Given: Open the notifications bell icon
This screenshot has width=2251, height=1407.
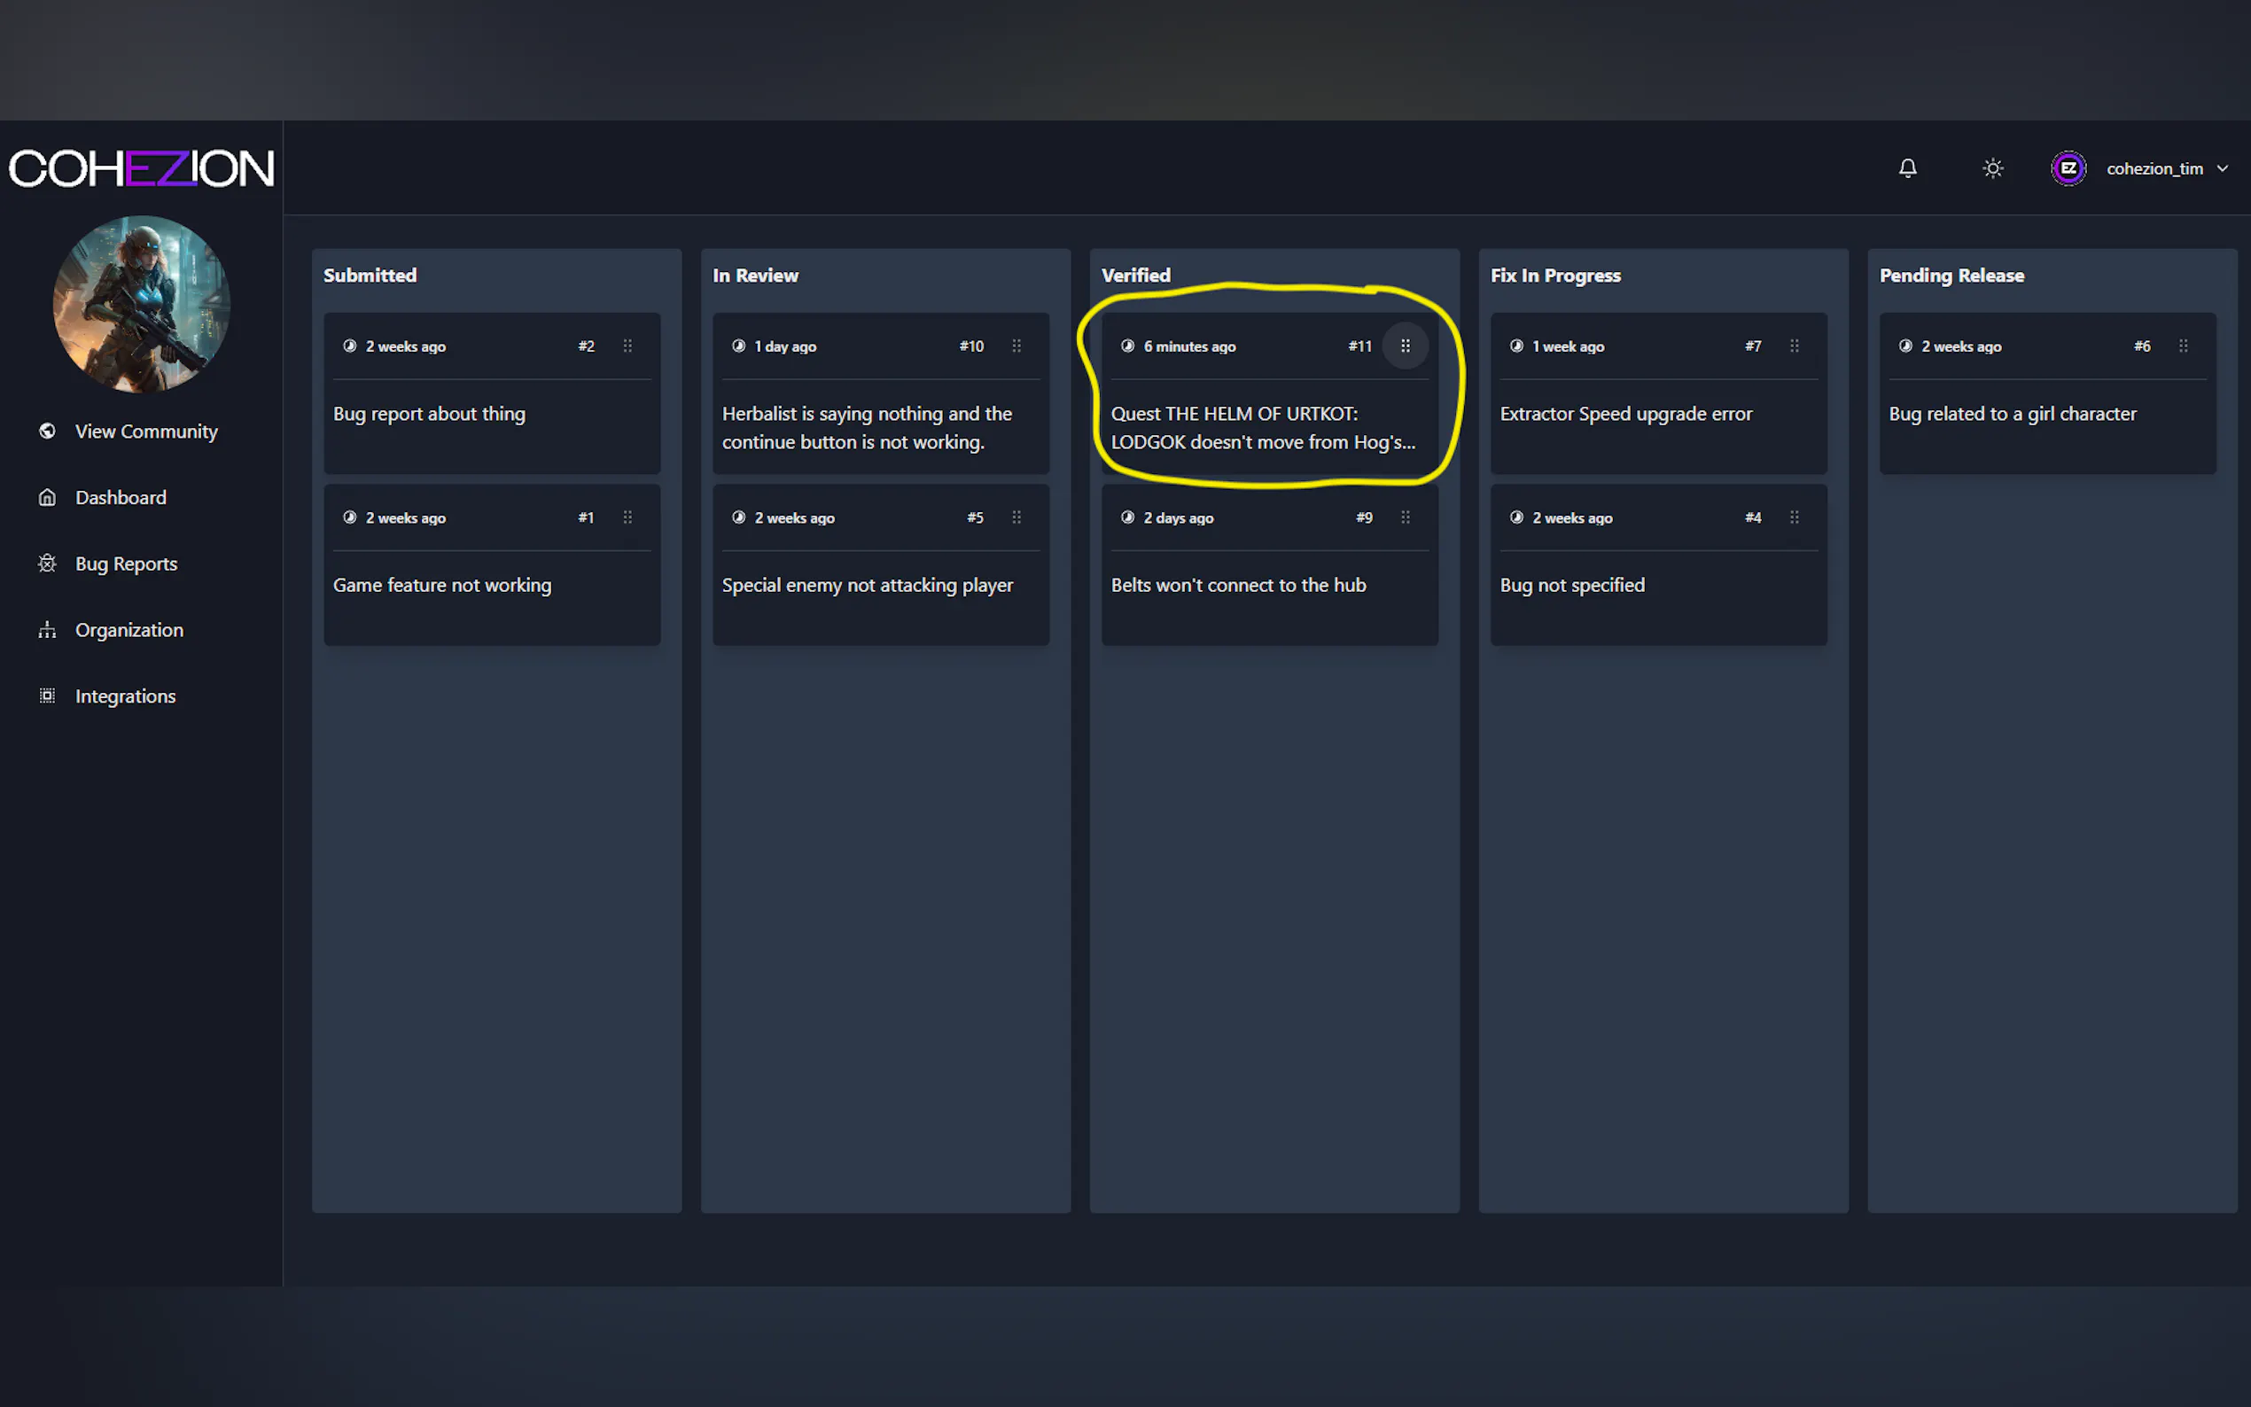Looking at the screenshot, I should pos(1906,168).
